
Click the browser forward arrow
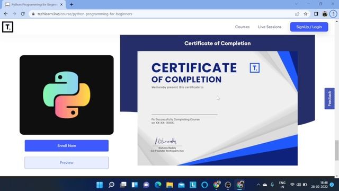click(14, 14)
